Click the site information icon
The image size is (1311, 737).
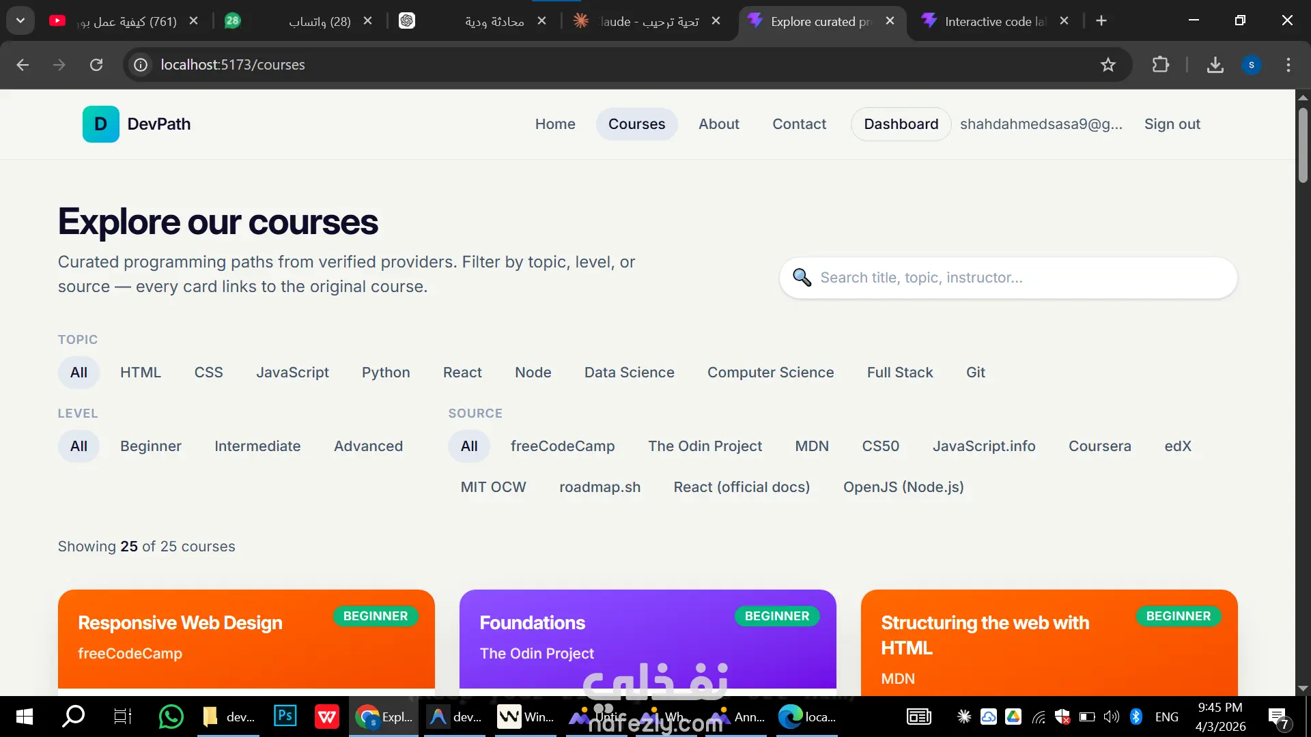(141, 65)
